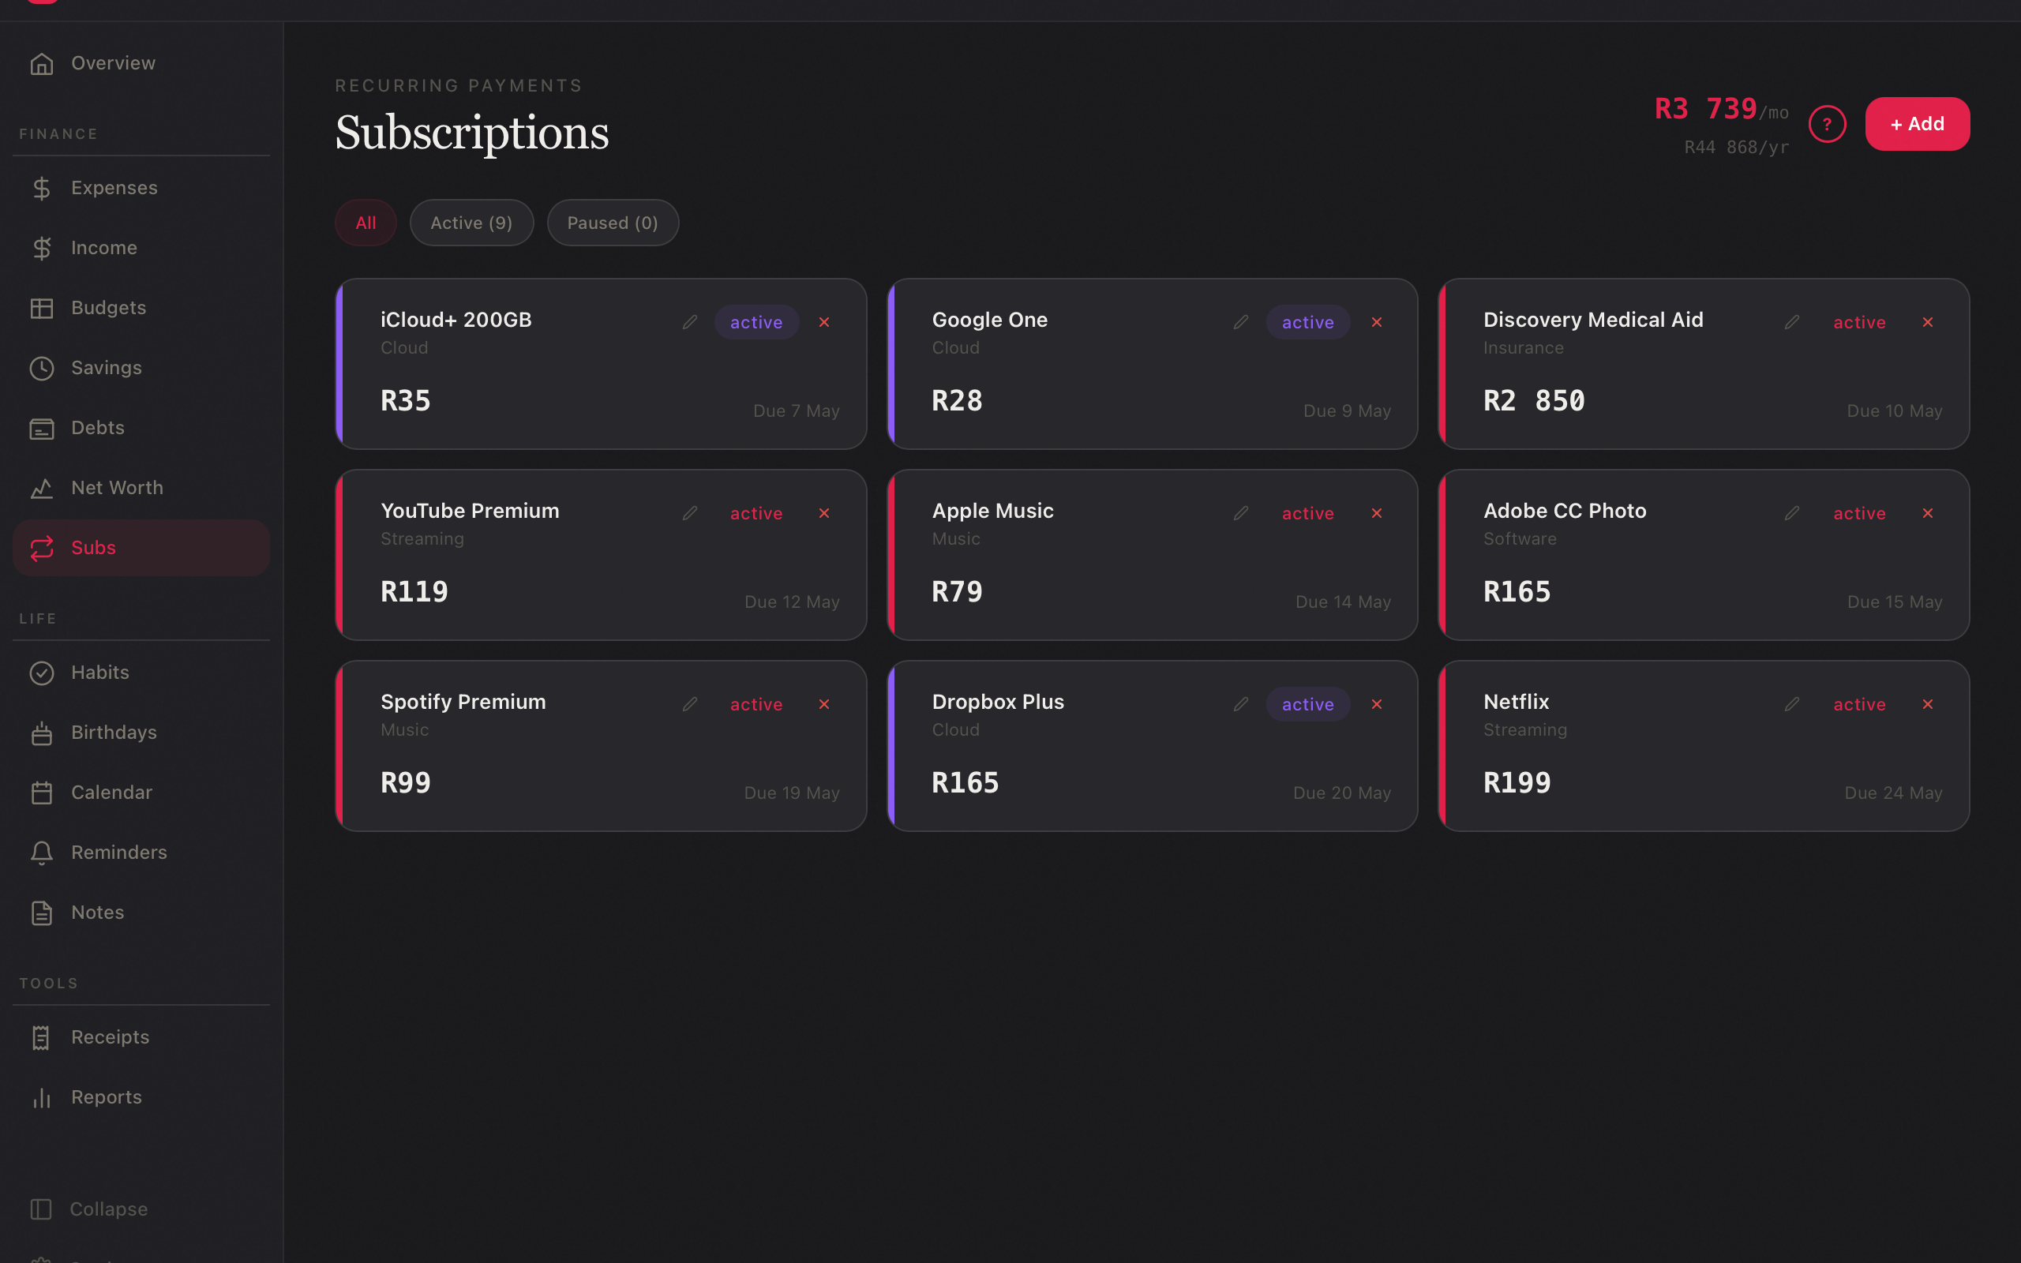Click the Due 20 May date on Dropbox Plus
Image resolution: width=2021 pixels, height=1263 pixels.
tap(1342, 793)
